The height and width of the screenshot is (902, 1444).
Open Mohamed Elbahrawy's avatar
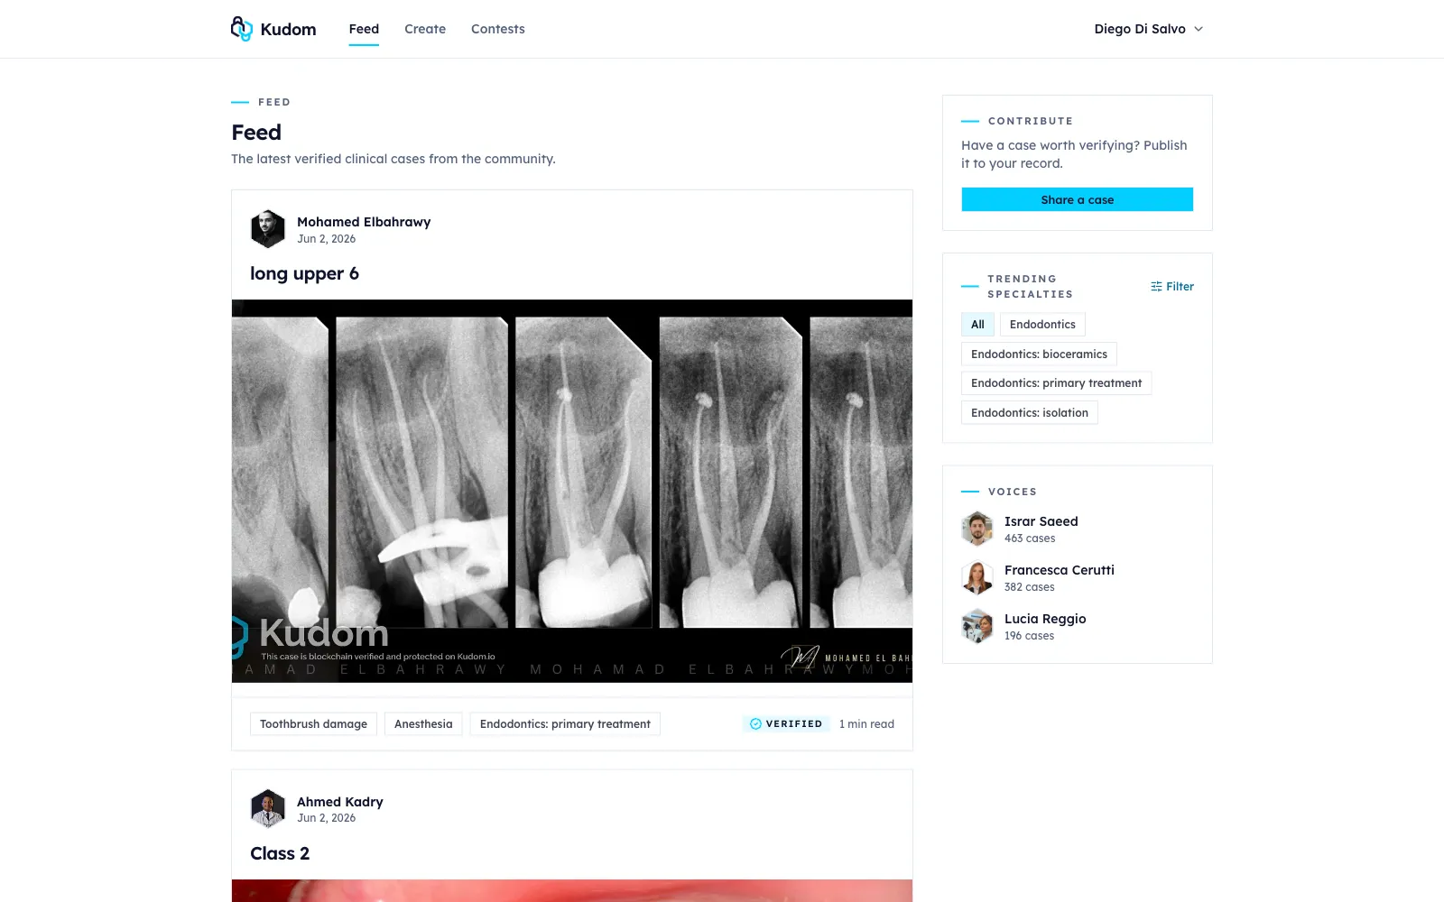[268, 229]
